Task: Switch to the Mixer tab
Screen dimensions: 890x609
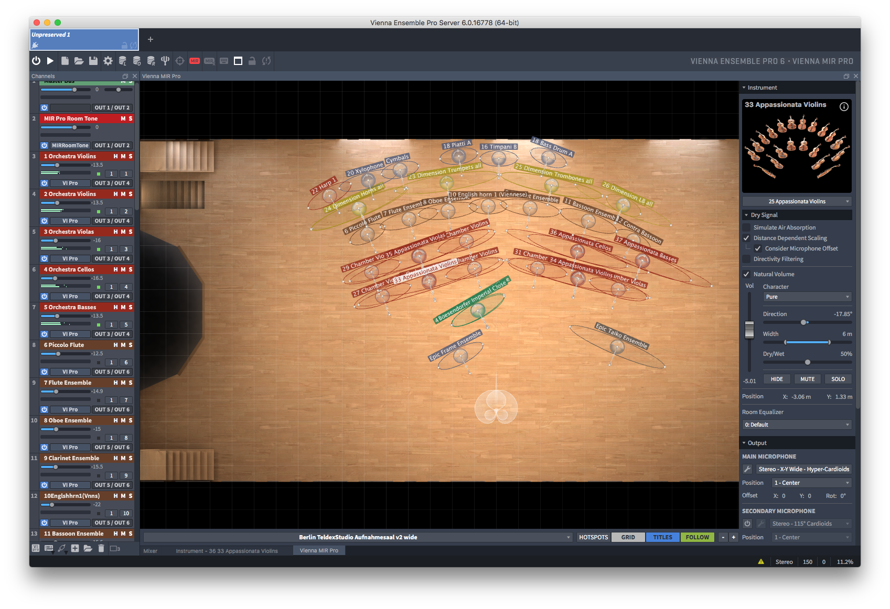Action: coord(151,551)
